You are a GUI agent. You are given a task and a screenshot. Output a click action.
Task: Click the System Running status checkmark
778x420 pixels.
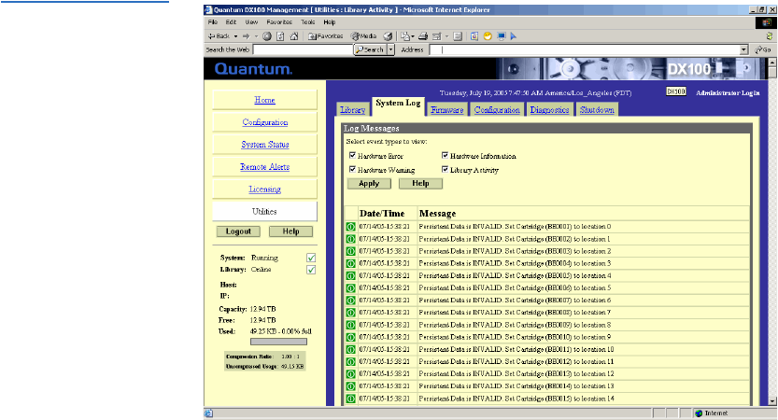[311, 258]
